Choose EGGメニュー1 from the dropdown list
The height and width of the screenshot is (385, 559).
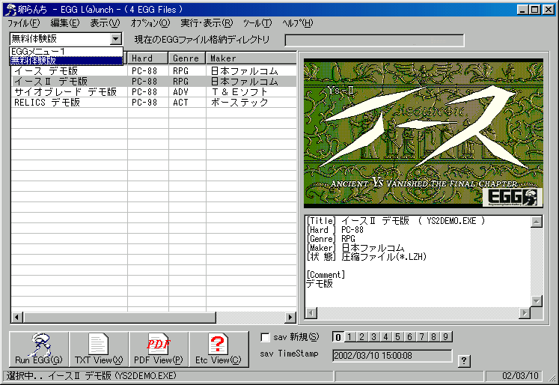click(66, 52)
